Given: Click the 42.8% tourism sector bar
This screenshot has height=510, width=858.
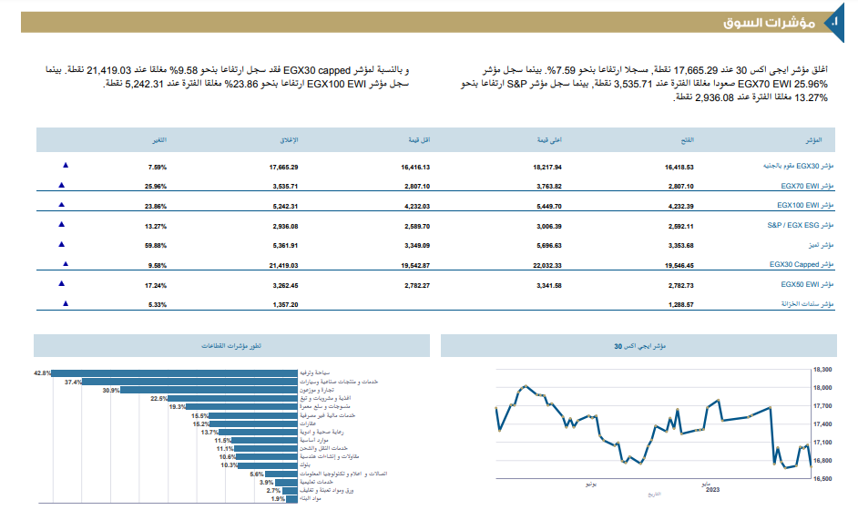Looking at the screenshot, I should pyautogui.click(x=175, y=373).
